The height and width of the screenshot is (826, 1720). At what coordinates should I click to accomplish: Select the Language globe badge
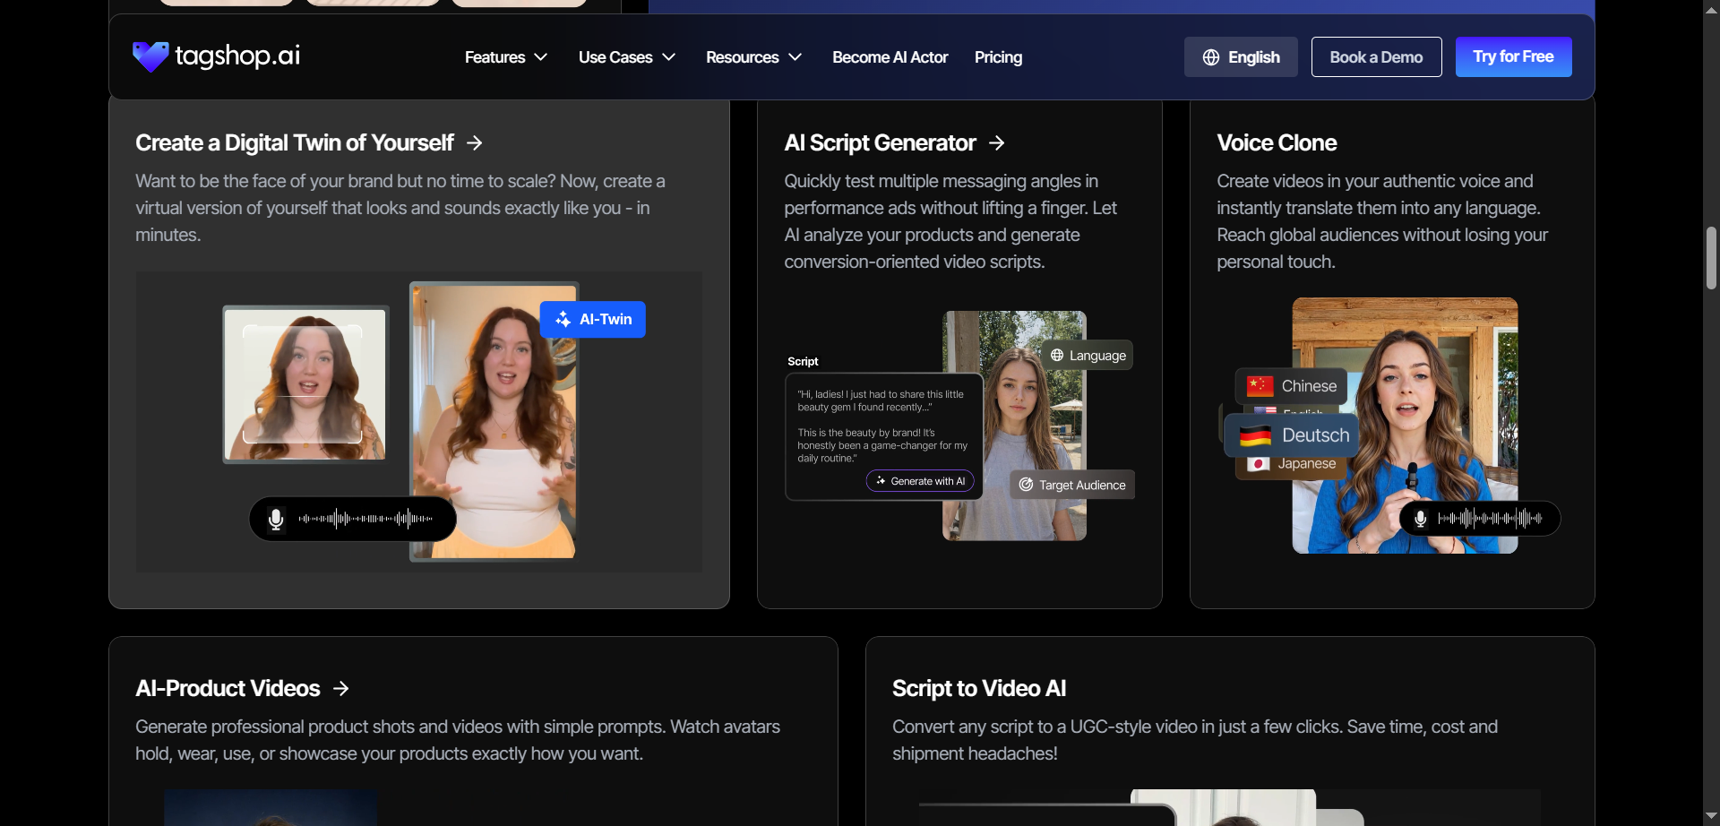[x=1087, y=355]
